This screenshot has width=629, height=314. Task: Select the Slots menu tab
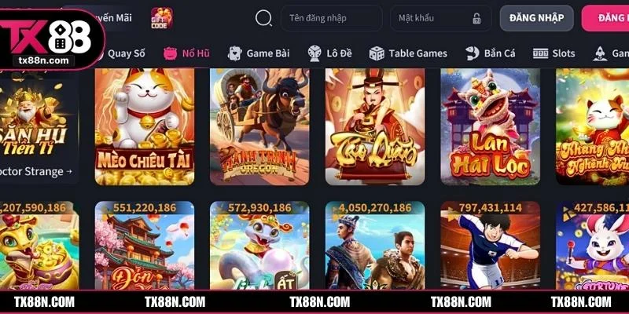(564, 53)
